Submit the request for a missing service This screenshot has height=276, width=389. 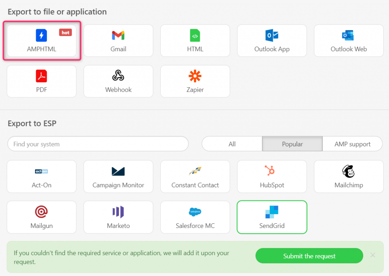point(309,256)
